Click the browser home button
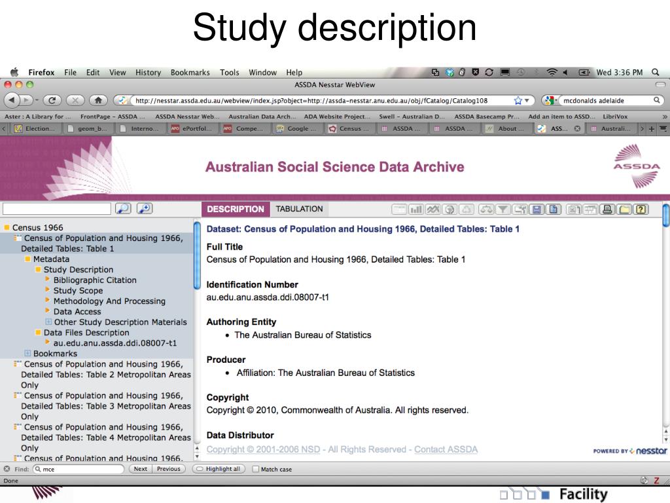The width and height of the screenshot is (670, 503). pyautogui.click(x=98, y=100)
